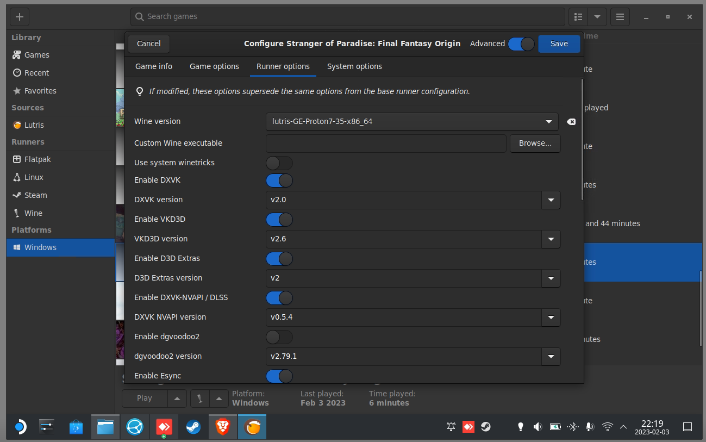The image size is (706, 442).
Task: Click the game list scrollbar in Lutris
Action: (701, 309)
